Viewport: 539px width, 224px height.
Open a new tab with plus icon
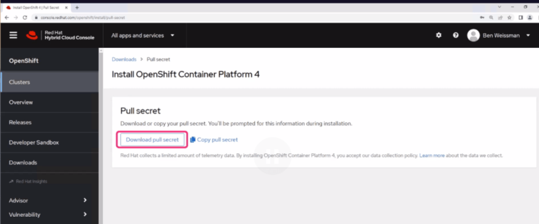pos(77,7)
